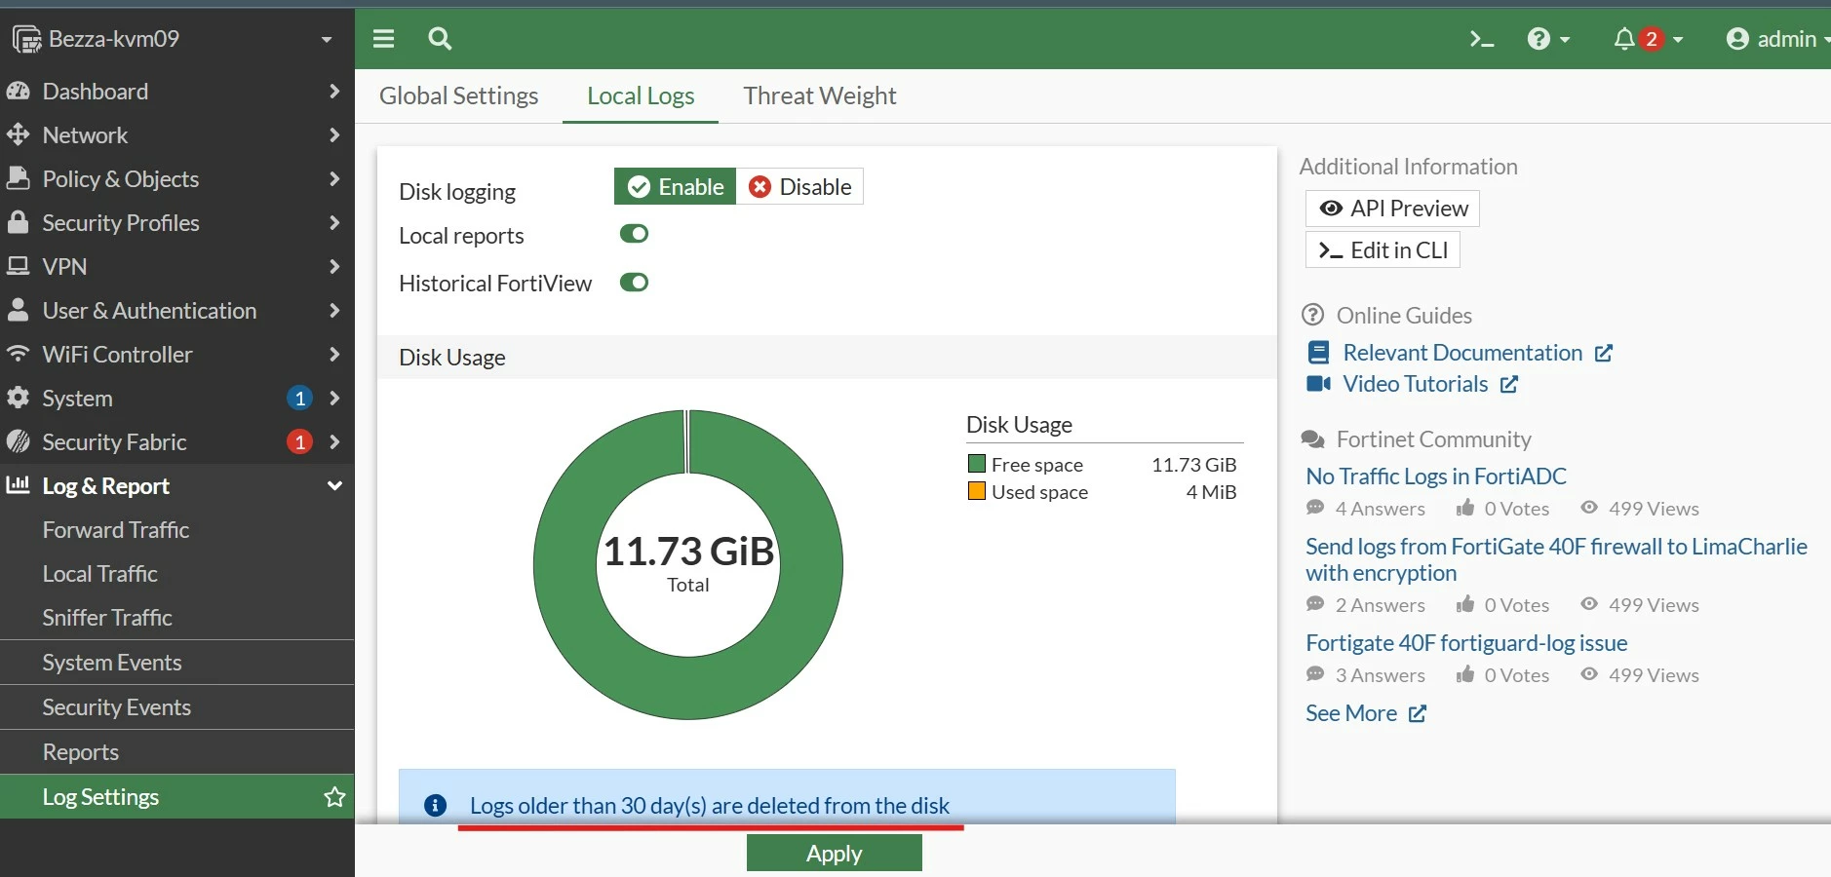Click orange Used space legend swatch
The image size is (1831, 877).
[x=976, y=491]
